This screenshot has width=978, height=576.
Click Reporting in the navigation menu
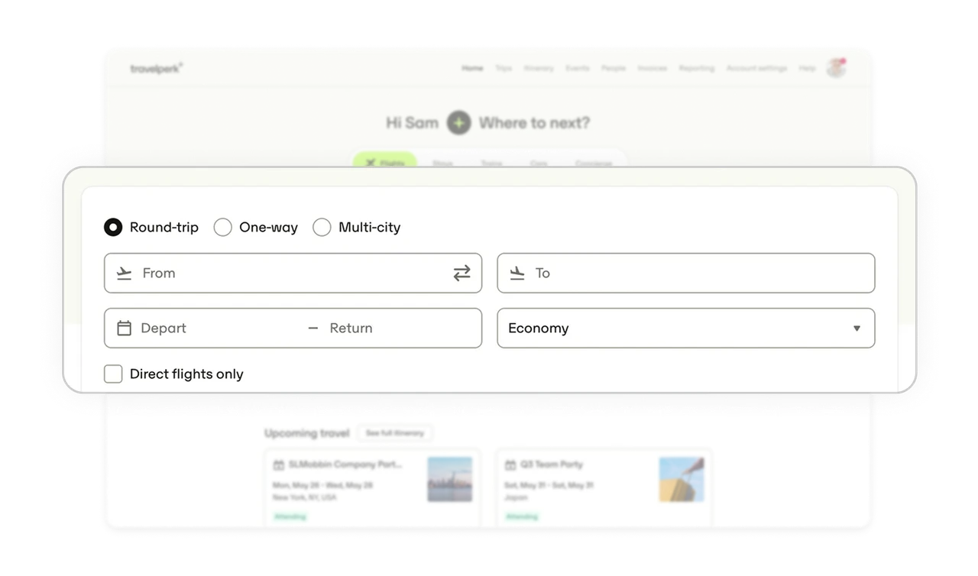tap(696, 67)
